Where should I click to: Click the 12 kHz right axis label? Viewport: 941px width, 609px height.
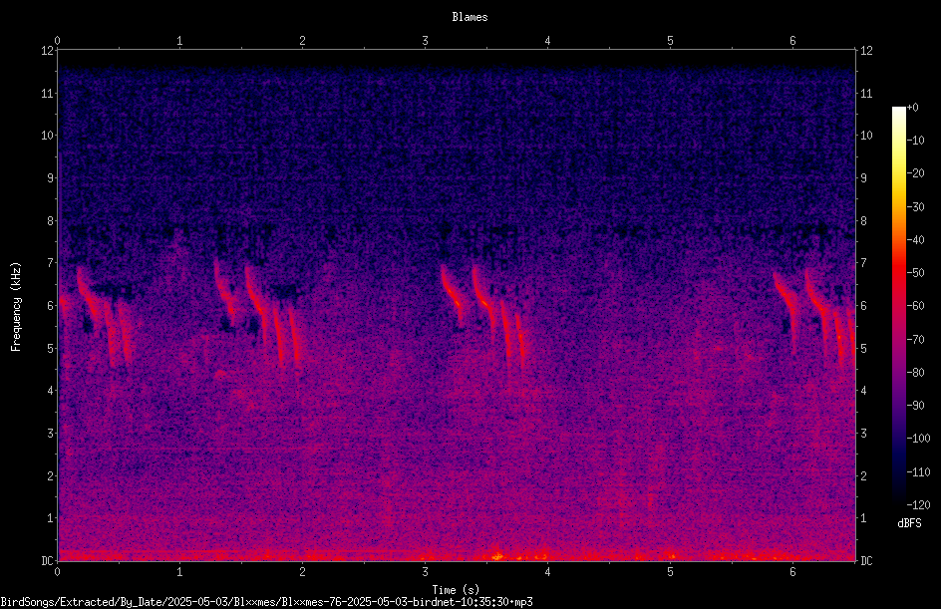866,51
